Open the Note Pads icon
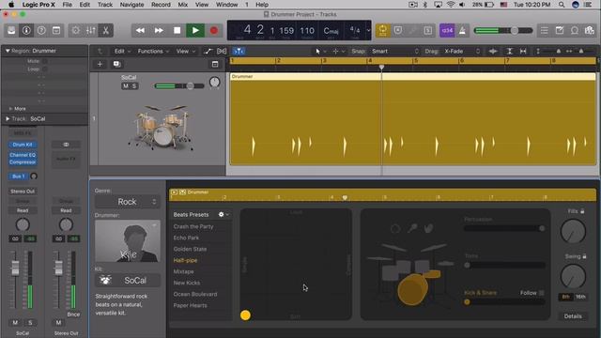The height and width of the screenshot is (338, 601). (560, 30)
